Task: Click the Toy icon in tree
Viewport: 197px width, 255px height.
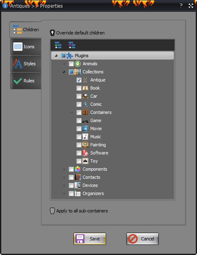Action: [x=85, y=161]
